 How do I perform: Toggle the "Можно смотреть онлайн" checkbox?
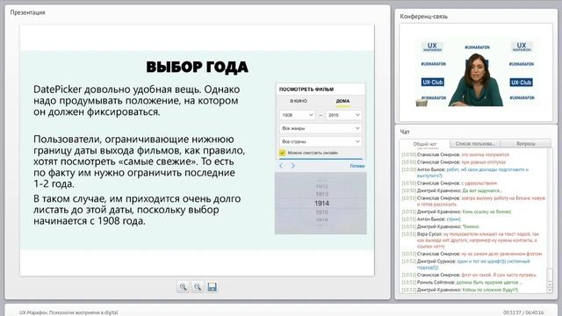tap(282, 153)
